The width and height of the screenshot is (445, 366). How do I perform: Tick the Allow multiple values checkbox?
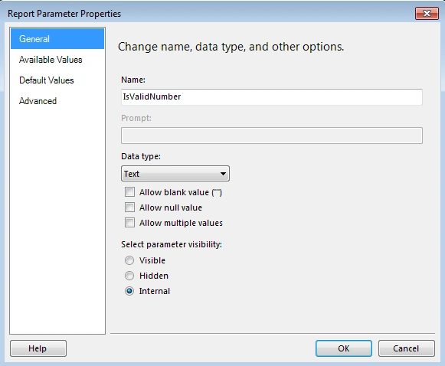click(129, 223)
